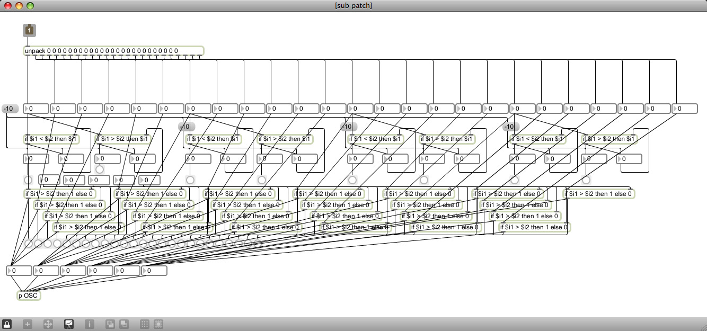Click the last number box in top row
This screenshot has width=707, height=331.
(685, 109)
